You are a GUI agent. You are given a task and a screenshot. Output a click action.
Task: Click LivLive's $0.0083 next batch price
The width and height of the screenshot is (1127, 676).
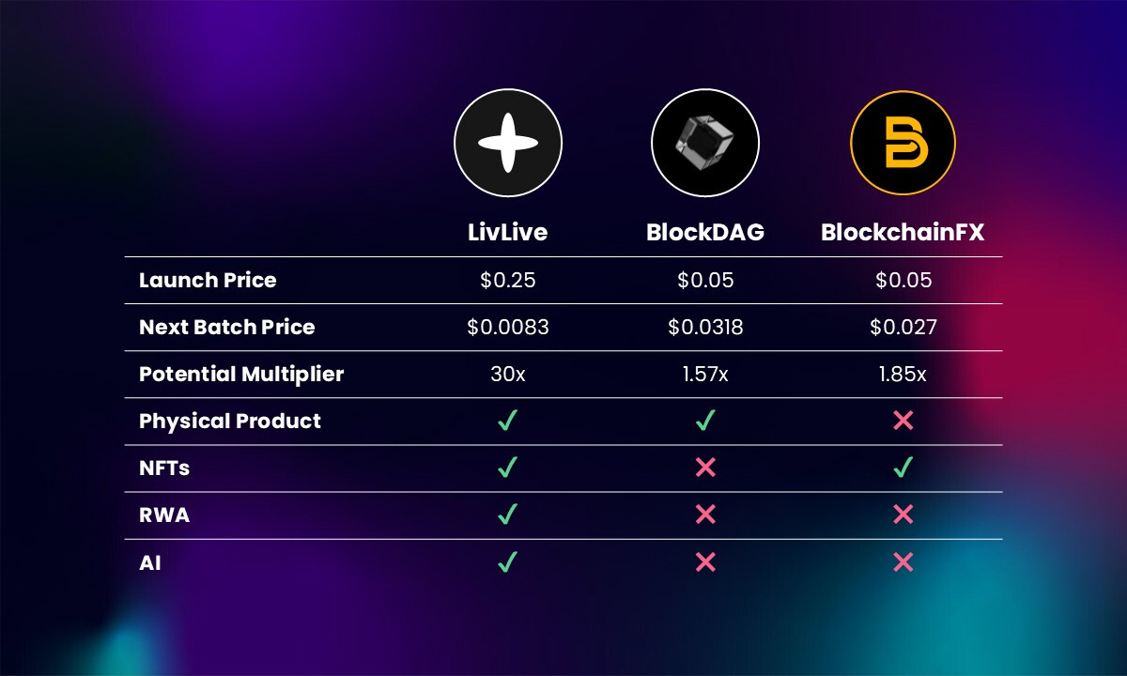pyautogui.click(x=508, y=327)
